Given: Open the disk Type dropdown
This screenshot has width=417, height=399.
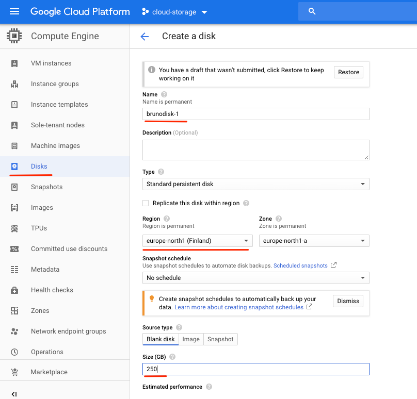Looking at the screenshot, I should [255, 184].
